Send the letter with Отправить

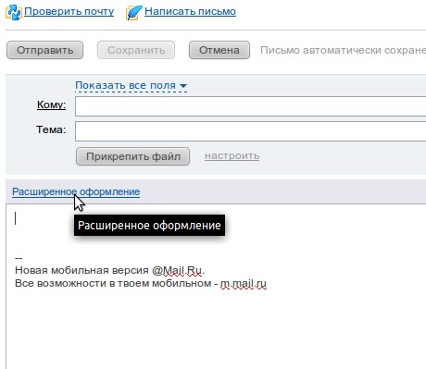(x=44, y=50)
